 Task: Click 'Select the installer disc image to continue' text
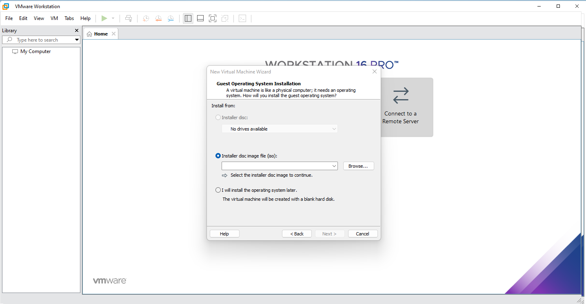[x=271, y=175]
